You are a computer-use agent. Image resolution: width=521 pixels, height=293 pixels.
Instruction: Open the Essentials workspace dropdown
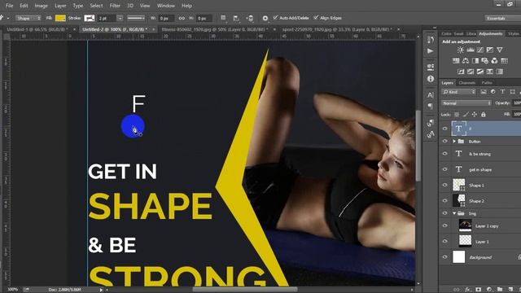click(502, 18)
